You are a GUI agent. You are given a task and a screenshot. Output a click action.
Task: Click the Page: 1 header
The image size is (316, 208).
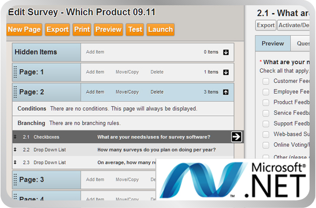46,72
